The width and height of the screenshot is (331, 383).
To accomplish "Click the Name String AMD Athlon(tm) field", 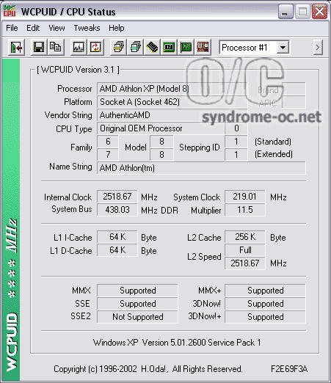I will click(x=201, y=168).
